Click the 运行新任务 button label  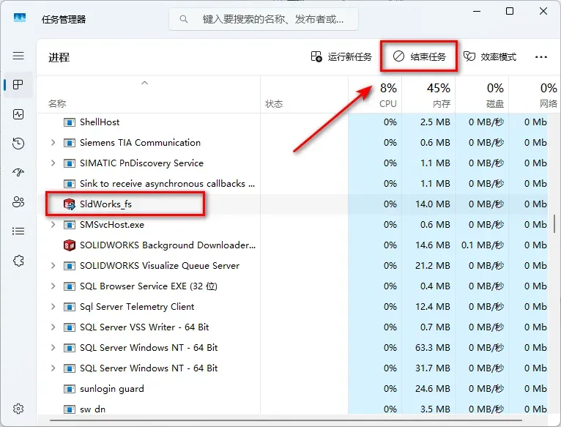pos(349,57)
